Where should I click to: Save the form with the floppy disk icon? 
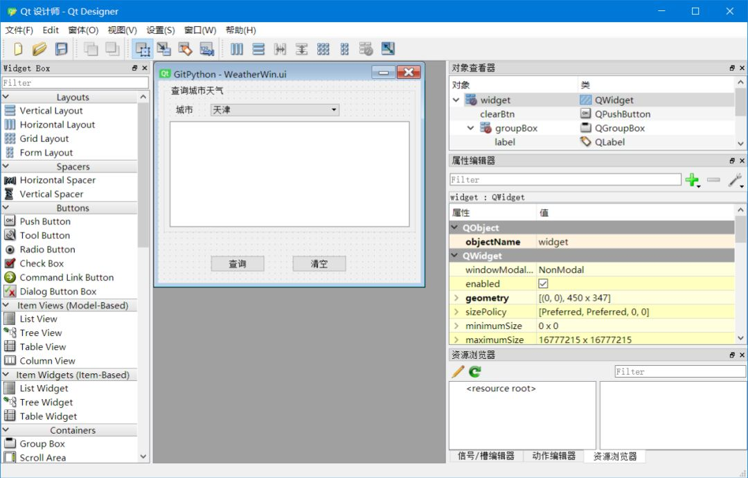tap(61, 48)
